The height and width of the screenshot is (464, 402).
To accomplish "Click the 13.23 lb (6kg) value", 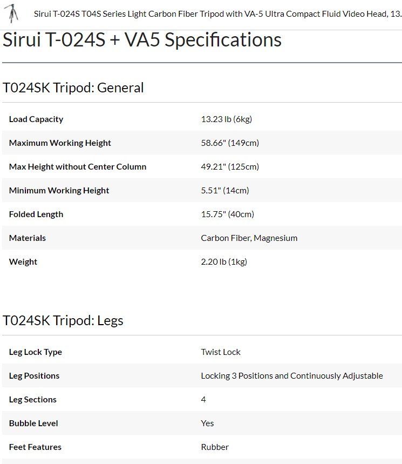I will click(x=227, y=119).
